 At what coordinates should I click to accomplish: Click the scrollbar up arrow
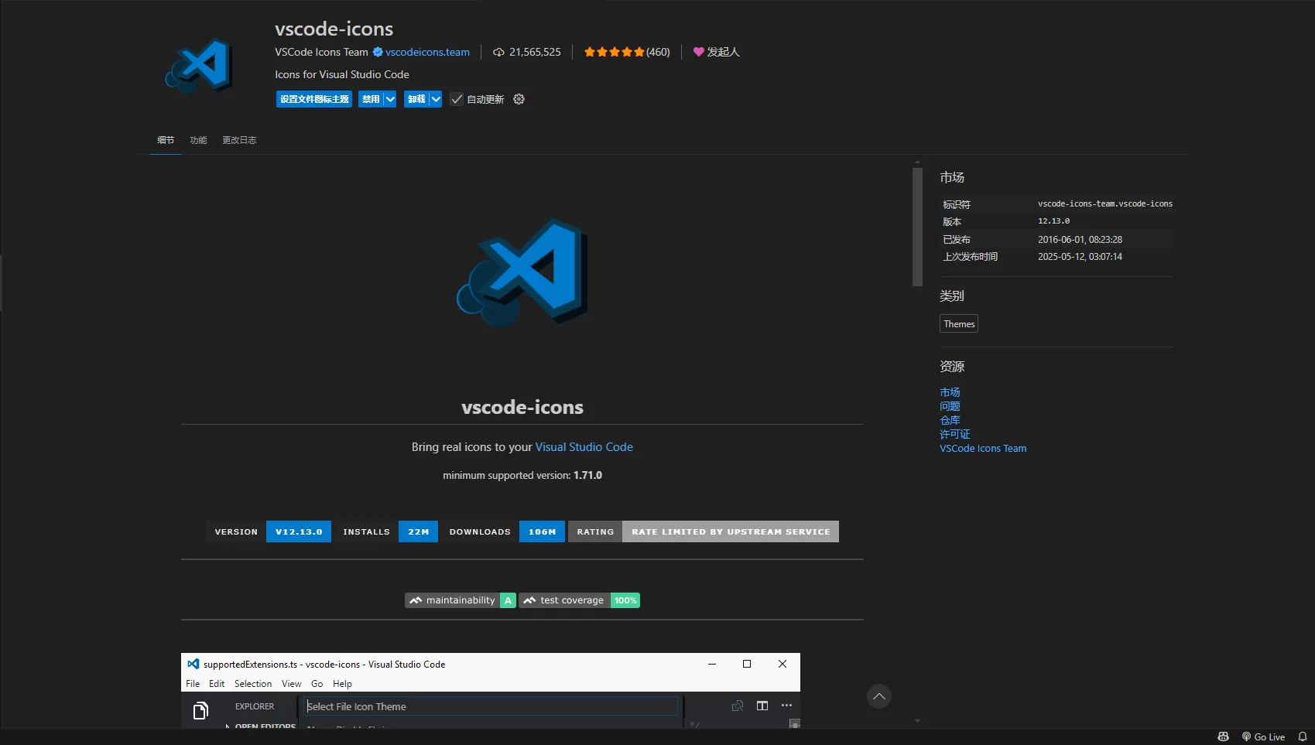(x=917, y=163)
